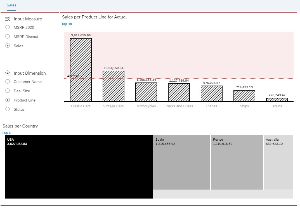
Task: Select the Classic Cars bar
Action: click(81, 70)
